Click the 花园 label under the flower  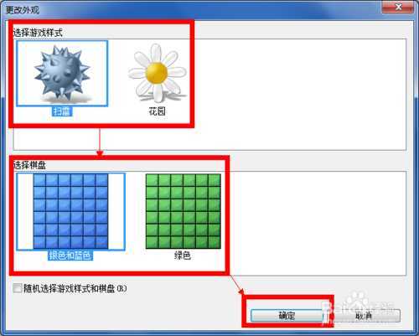click(157, 111)
